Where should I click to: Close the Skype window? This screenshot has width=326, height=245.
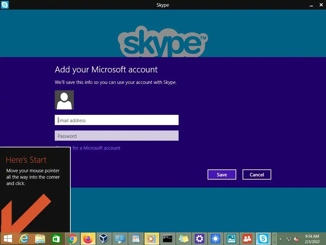tap(321, 5)
